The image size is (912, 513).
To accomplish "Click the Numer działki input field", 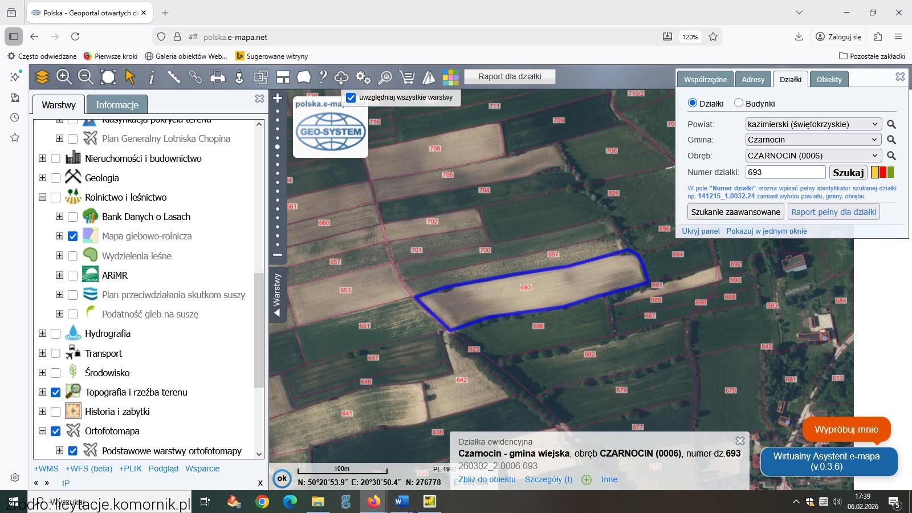I will click(785, 172).
